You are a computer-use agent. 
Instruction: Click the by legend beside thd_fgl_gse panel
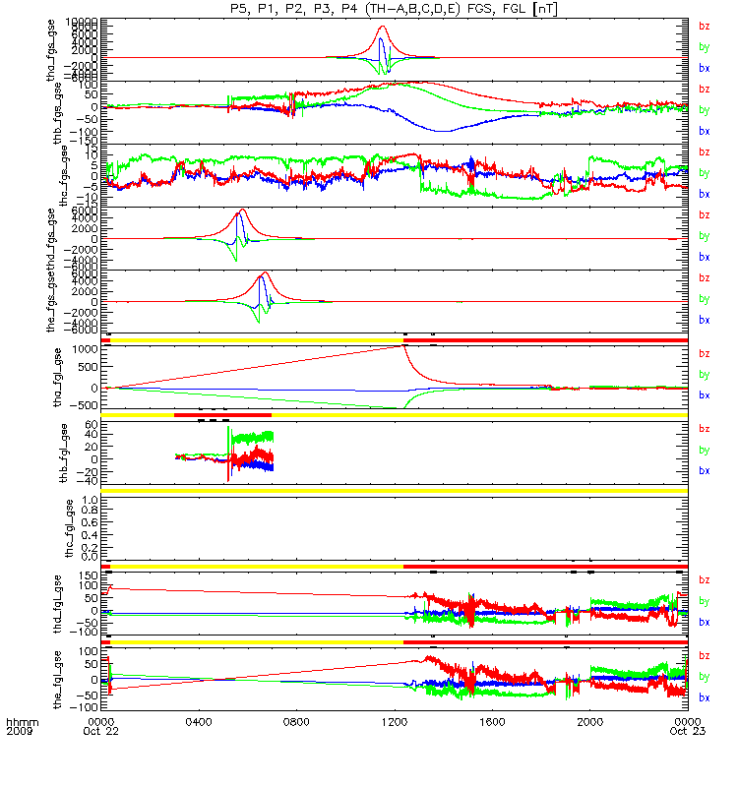pos(705,601)
